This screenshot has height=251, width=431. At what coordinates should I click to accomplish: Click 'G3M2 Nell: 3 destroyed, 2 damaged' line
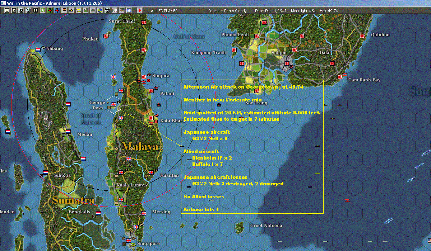pyautogui.click(x=238, y=184)
